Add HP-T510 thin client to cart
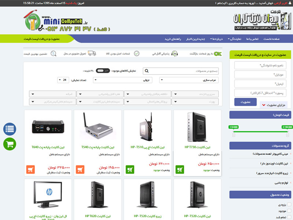Screen dimensions: 293x220 130,169
